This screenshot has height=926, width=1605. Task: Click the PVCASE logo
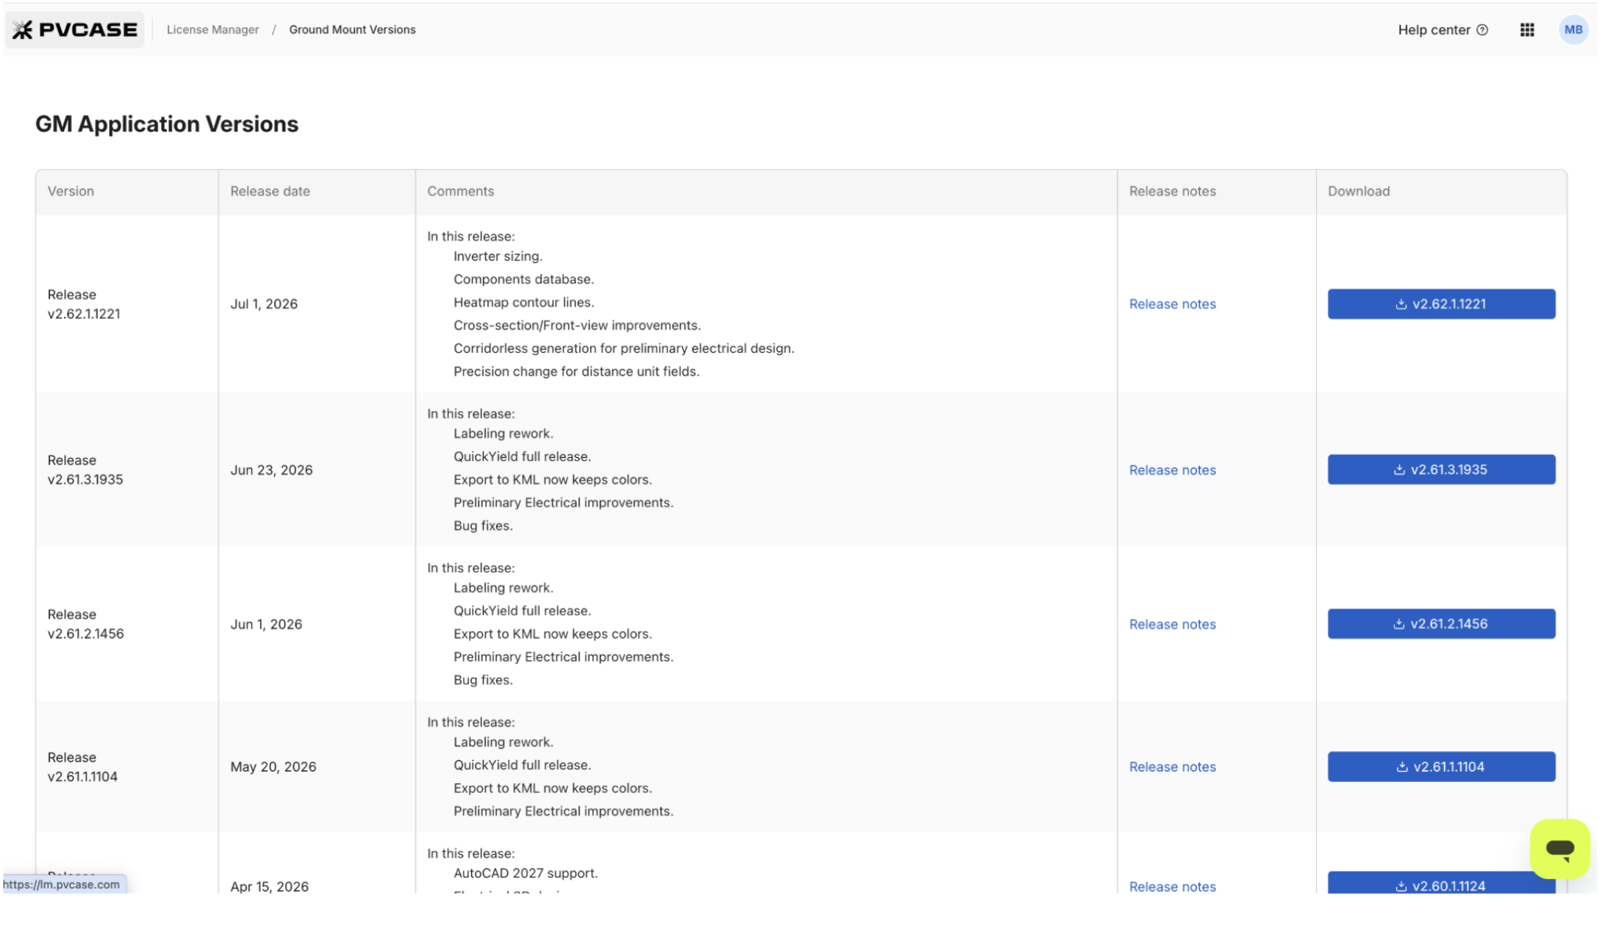[x=75, y=29]
